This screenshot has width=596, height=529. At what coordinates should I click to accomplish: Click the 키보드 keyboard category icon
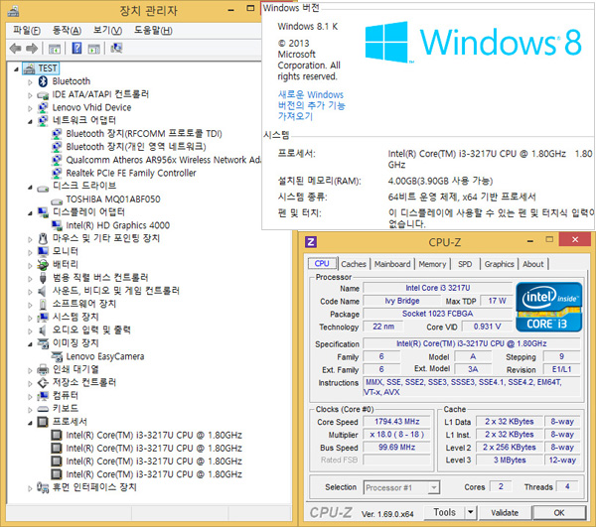(x=43, y=409)
